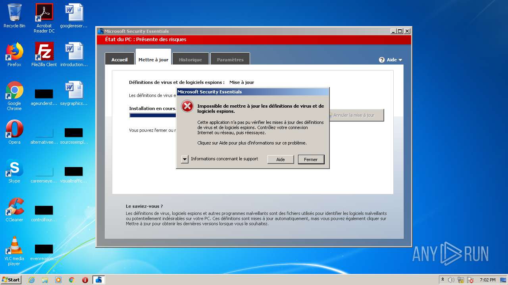Screen dimensions: 508x285
Task: Click the Mise à jour status value
Action: (x=242, y=82)
